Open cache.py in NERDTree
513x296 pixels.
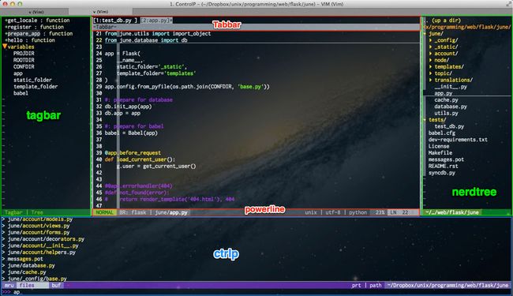(446, 99)
